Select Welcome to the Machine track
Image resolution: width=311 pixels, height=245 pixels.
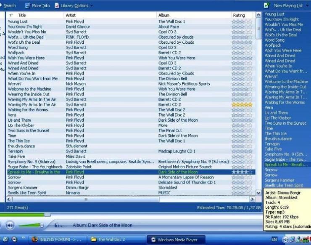pyautogui.click(x=131, y=89)
